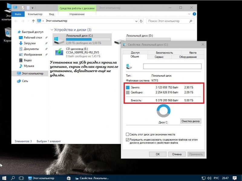This screenshot has height=181, width=242.
Task: Click the drive C: capacity bar
Action: [88, 40]
